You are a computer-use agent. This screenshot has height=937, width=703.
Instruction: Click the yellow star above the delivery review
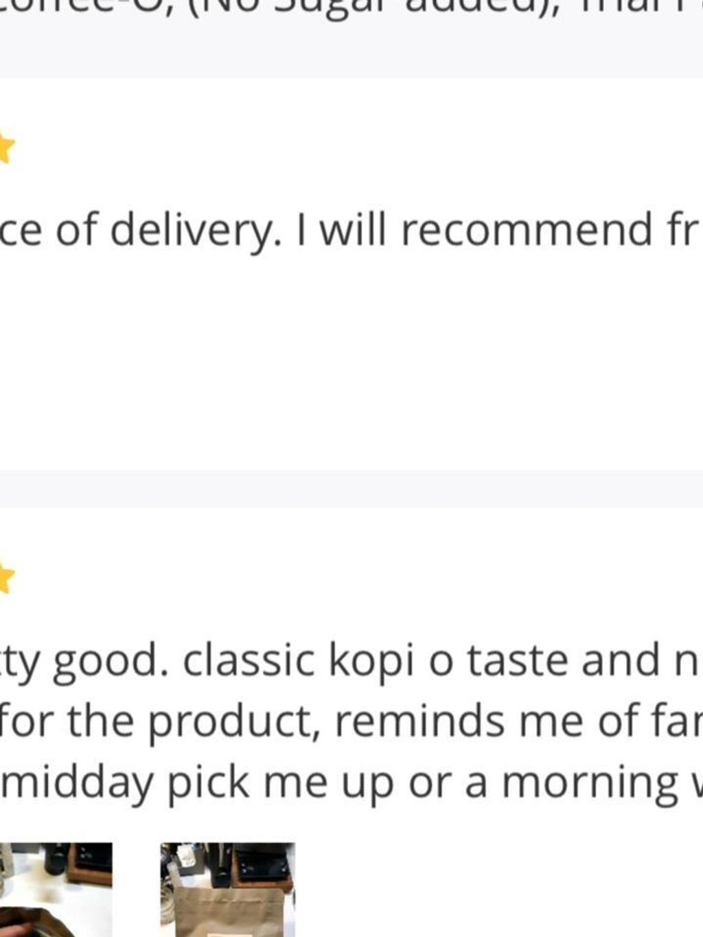(5, 149)
